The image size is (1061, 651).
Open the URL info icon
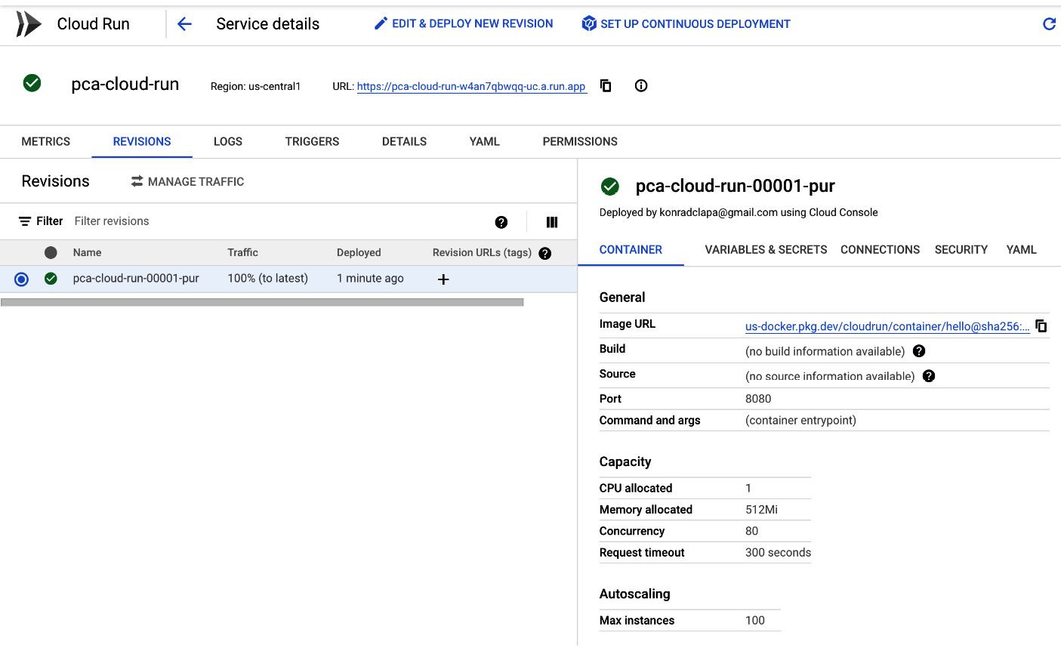click(641, 85)
